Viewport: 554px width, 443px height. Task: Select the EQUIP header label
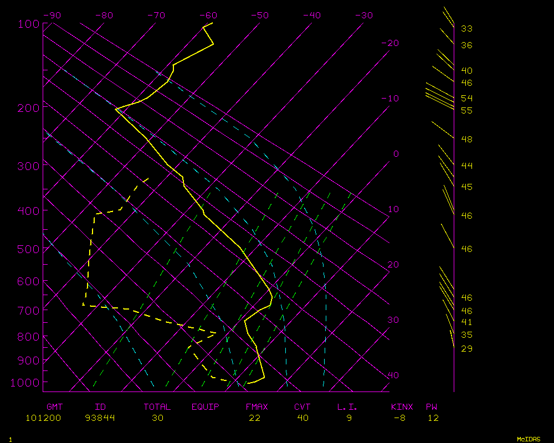point(206,407)
